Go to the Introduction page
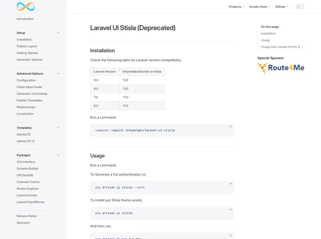The image size is (321, 239). pos(25,19)
